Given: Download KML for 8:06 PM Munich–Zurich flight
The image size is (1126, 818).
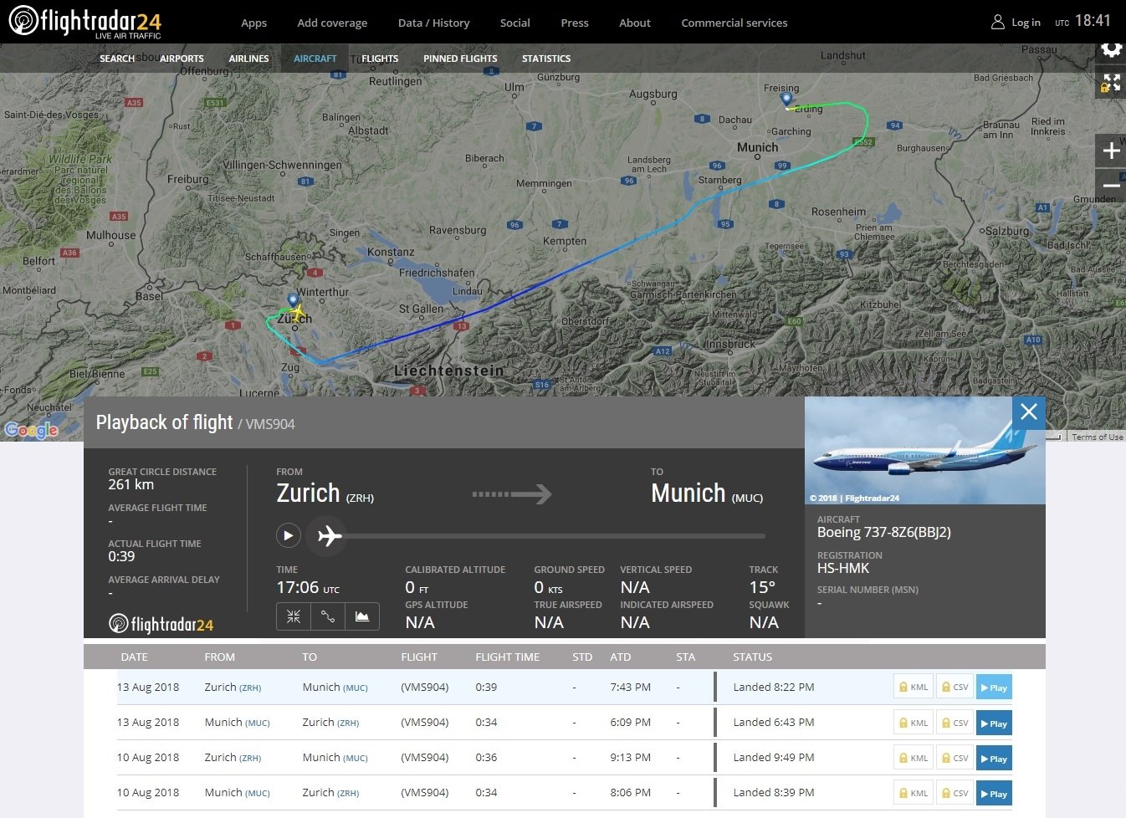Looking at the screenshot, I should [913, 793].
